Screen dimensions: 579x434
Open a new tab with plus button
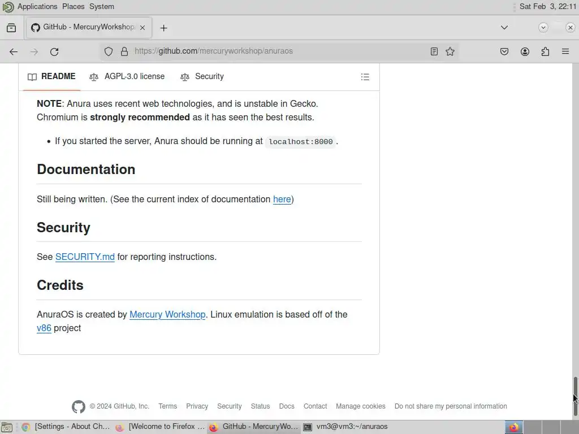163,28
